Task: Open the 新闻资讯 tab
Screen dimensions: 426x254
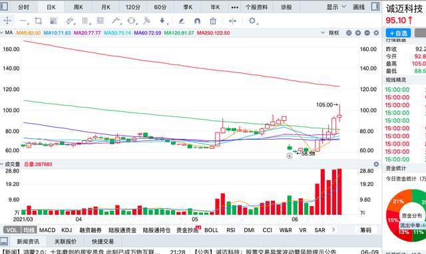Action: point(28,241)
